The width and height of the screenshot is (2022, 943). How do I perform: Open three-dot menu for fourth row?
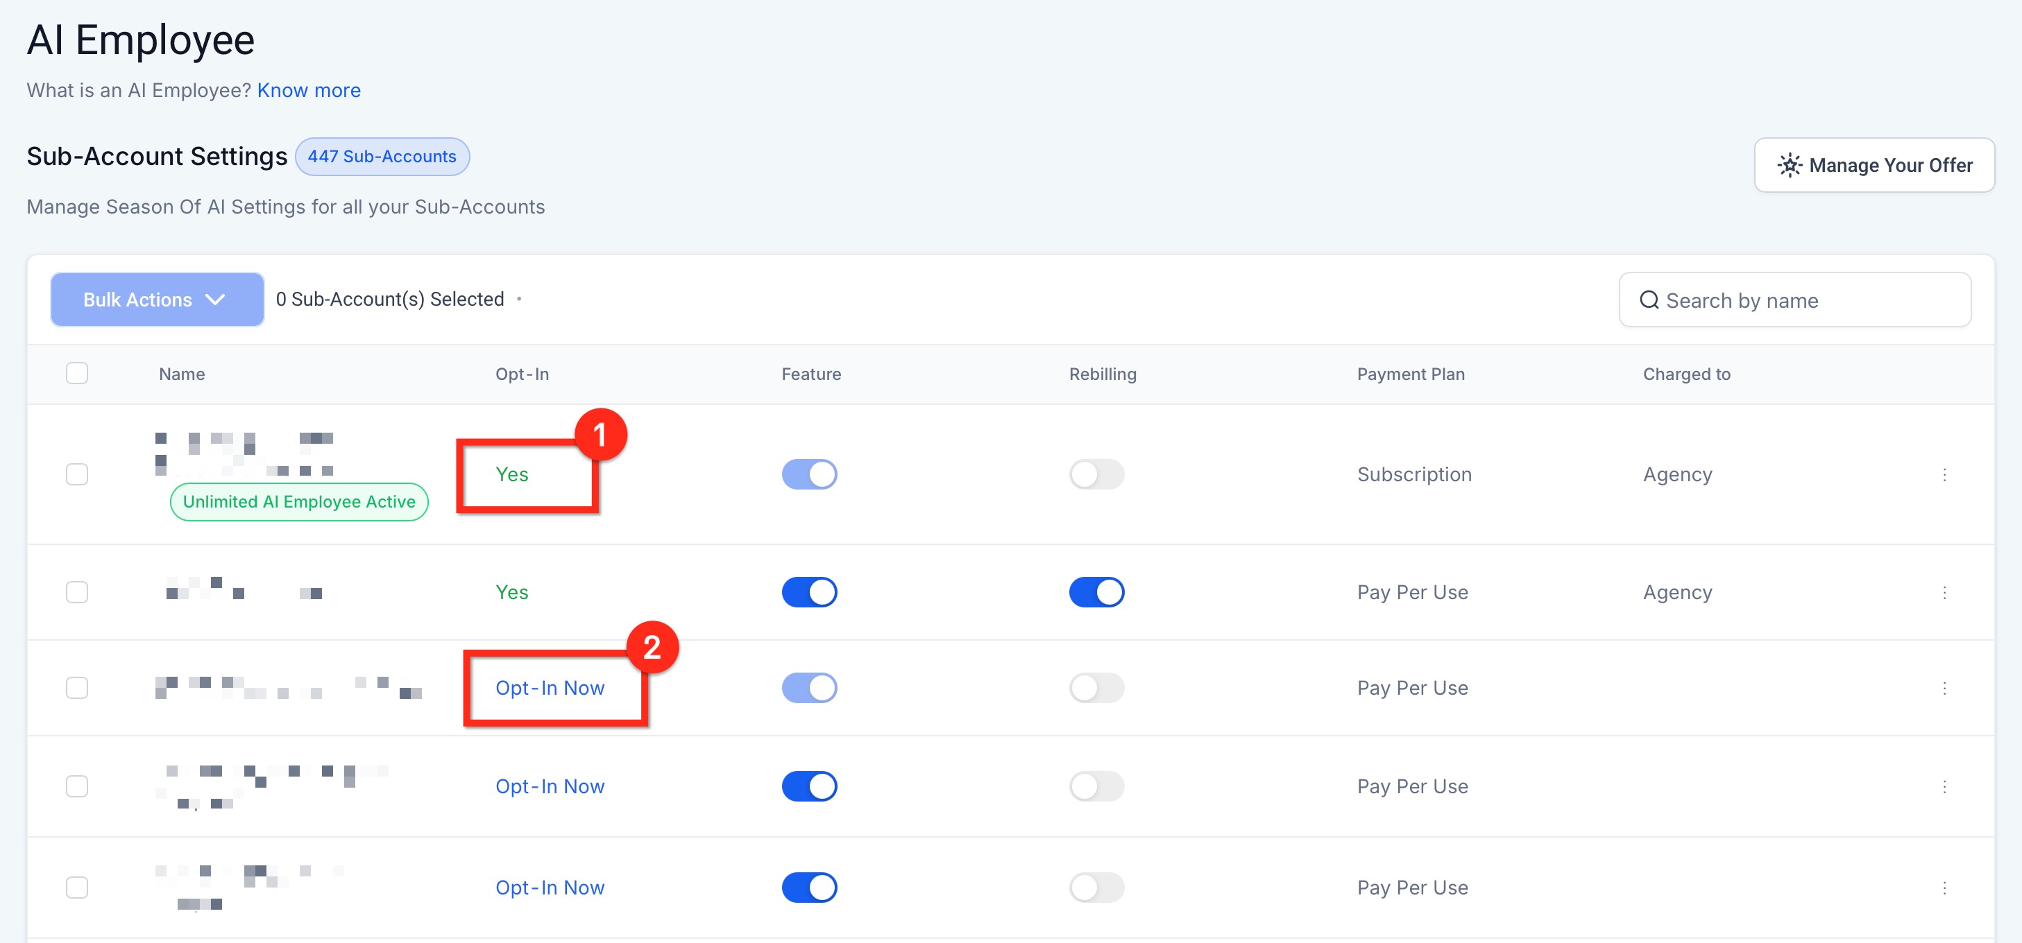point(1944,786)
